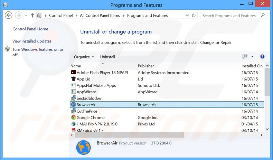Click the horizontal scrollbar thumb
Screen dimensions: 273x160
click(x=129, y=135)
